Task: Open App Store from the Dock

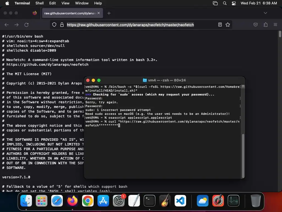Action: click(103, 201)
